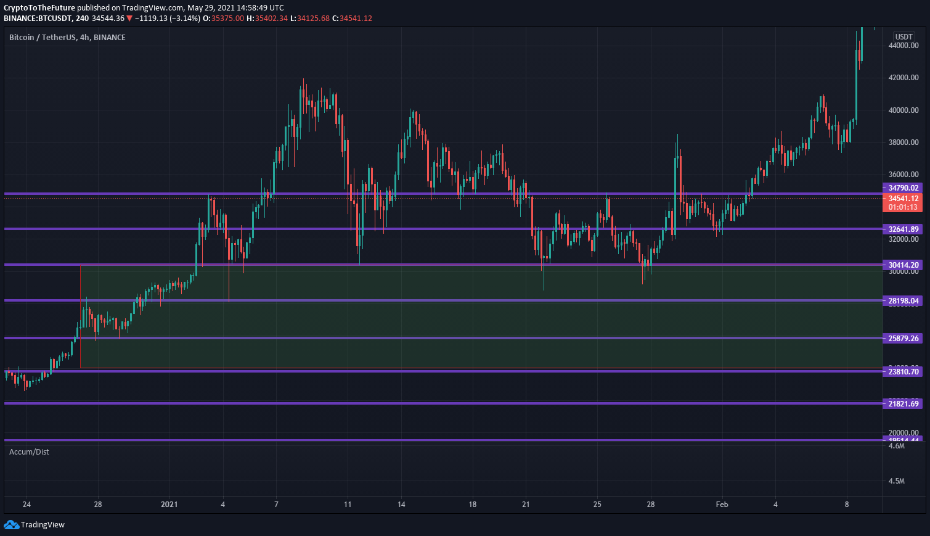
Task: Click the Accum/Dist indicator label
Action: point(29,452)
